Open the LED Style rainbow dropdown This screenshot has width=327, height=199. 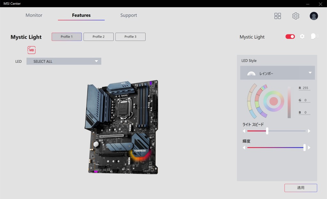pos(277,73)
